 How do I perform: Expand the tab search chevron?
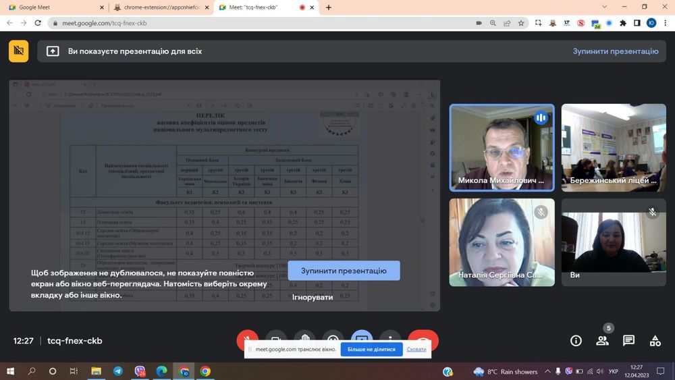pos(604,7)
